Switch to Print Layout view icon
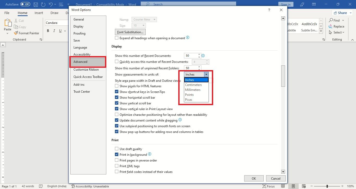This screenshot has height=189, width=356. tap(293, 186)
